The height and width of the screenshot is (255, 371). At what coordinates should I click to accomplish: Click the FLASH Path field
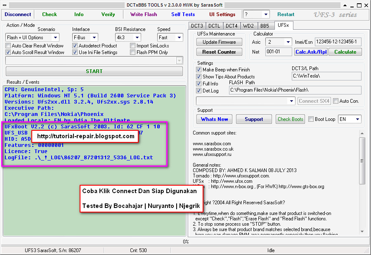295,90
